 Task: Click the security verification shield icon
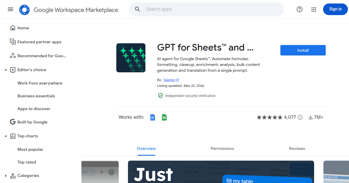pyautogui.click(x=160, y=96)
